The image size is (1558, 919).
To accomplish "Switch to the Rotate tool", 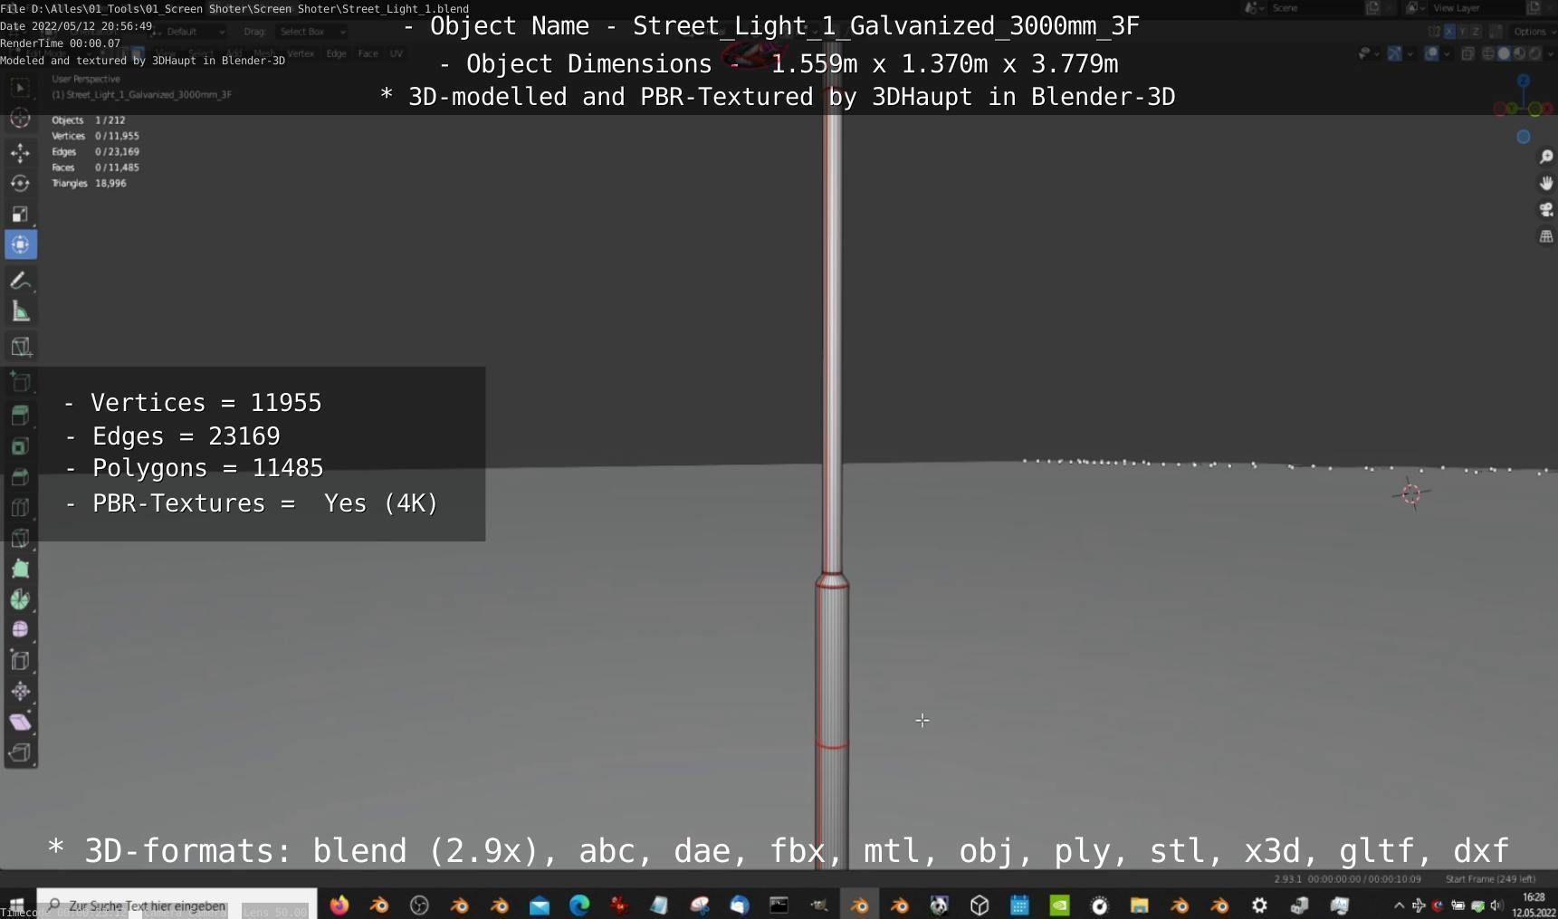I will (20, 183).
